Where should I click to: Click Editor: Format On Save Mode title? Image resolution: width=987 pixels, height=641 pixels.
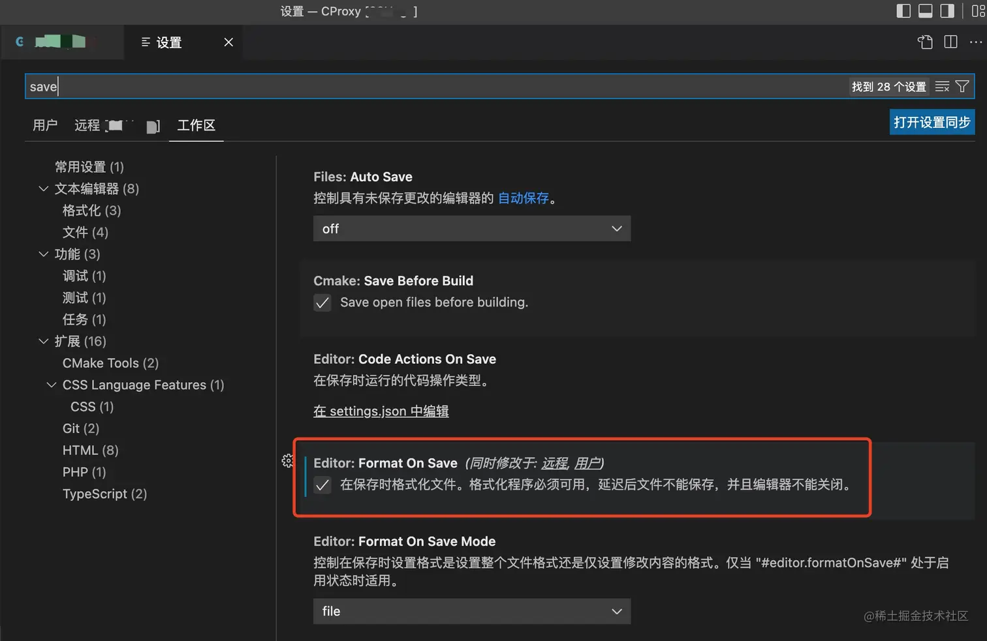(405, 541)
